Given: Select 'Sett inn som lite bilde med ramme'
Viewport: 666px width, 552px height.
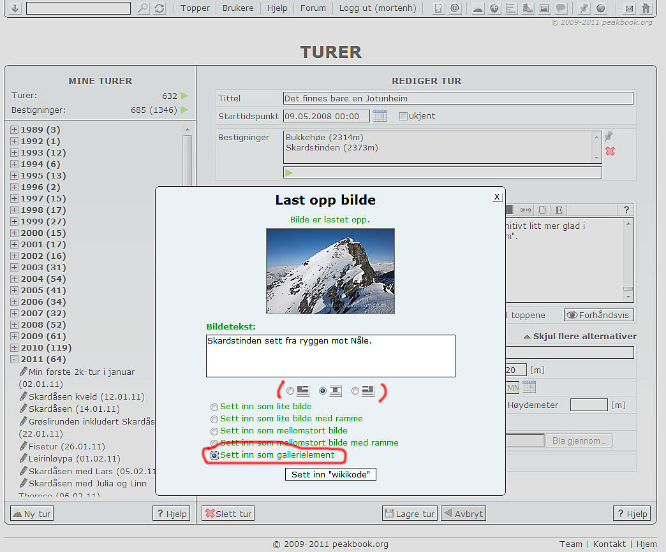Looking at the screenshot, I should [214, 419].
